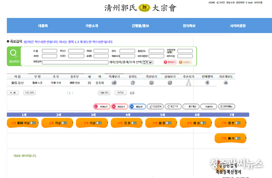Screen dimensions: 272x178
Task: Click the 이름 name input field
Action: [49, 51]
